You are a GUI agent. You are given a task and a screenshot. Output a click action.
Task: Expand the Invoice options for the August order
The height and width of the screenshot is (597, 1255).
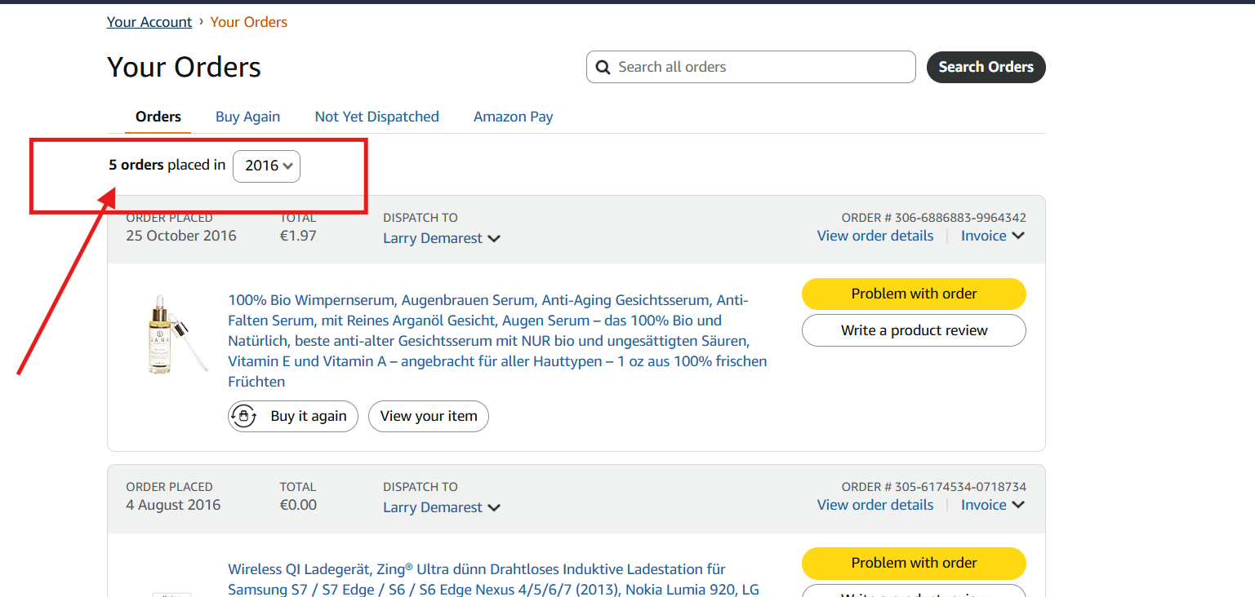992,504
